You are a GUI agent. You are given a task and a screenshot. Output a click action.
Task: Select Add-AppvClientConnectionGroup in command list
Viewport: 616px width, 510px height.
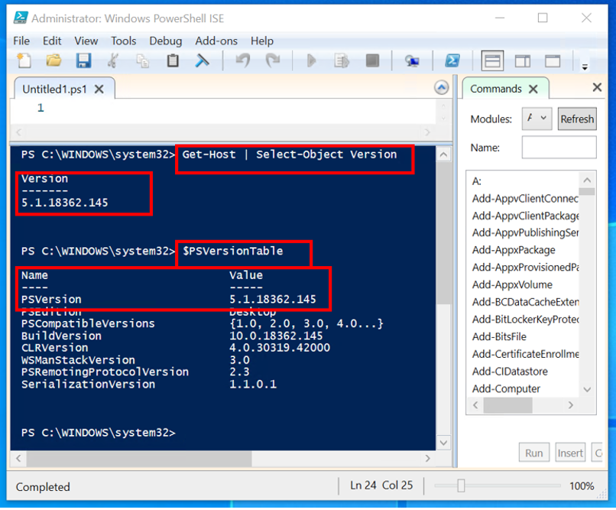pyautogui.click(x=525, y=199)
